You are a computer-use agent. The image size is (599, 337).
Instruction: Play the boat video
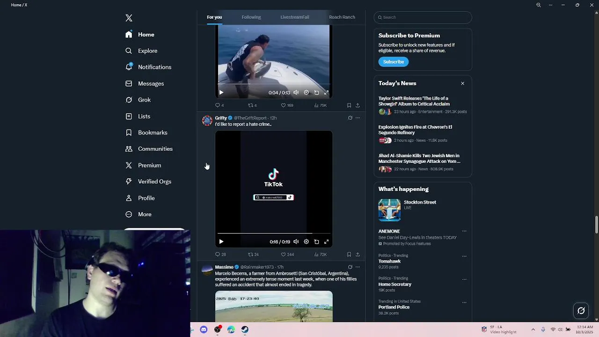coord(221,93)
